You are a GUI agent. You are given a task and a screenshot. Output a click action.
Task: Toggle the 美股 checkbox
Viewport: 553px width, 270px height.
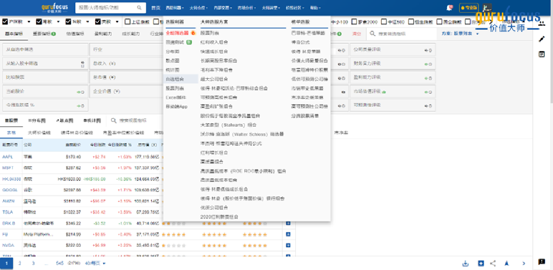[98, 22]
